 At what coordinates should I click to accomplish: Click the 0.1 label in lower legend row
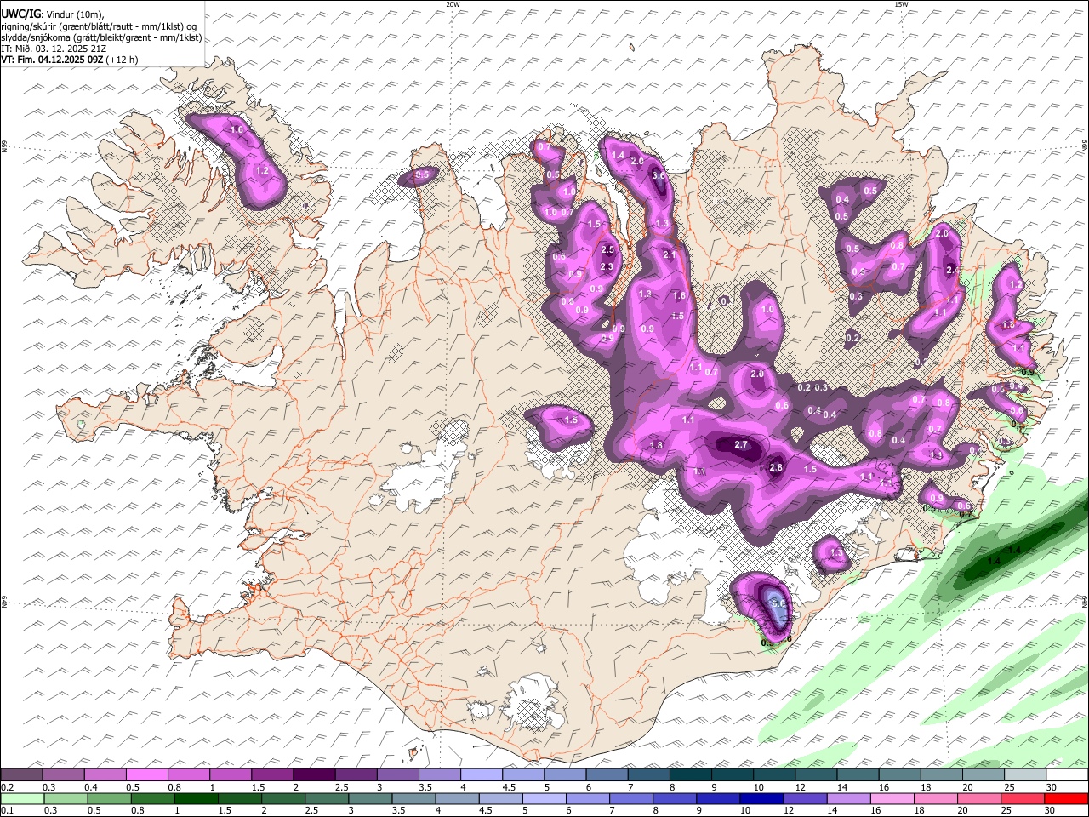point(8,810)
